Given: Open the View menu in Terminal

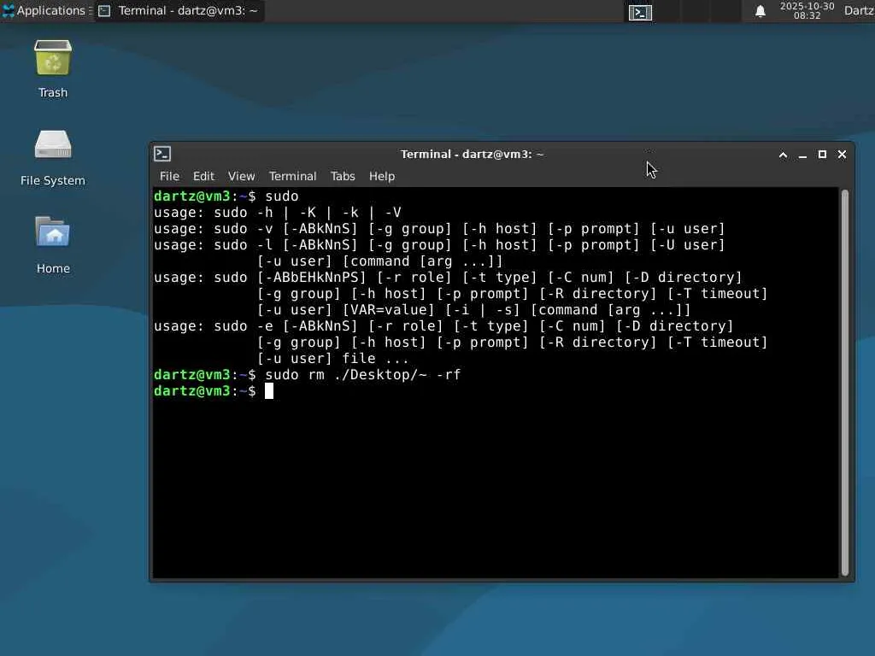Looking at the screenshot, I should (241, 176).
